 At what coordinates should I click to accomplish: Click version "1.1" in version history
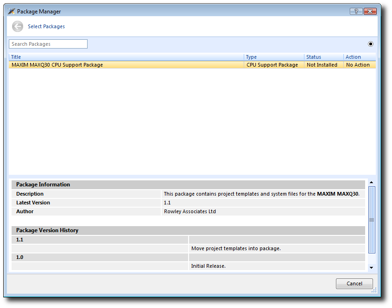20,240
